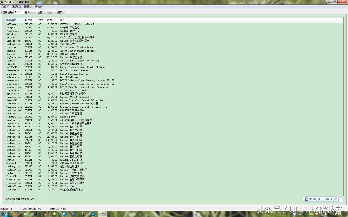The height and width of the screenshot is (217, 348).
Task: Uncheck 'Show processes from all users' checkbox
Action: 6,199
